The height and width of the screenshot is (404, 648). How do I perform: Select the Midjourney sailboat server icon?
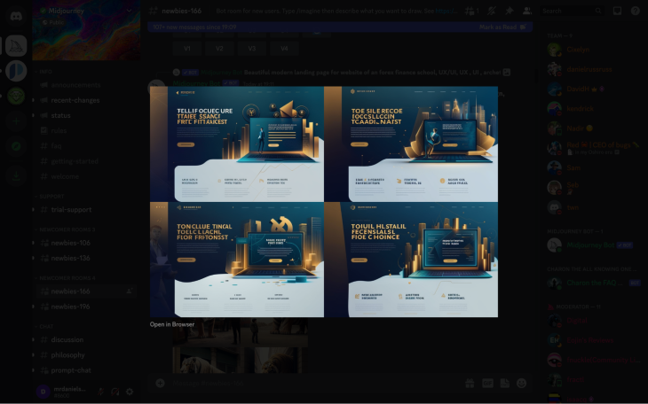[16, 45]
